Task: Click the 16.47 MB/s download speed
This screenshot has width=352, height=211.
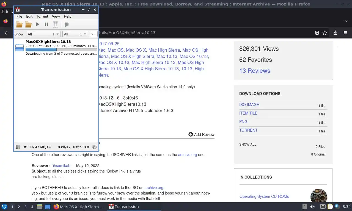Action: click(x=40, y=147)
